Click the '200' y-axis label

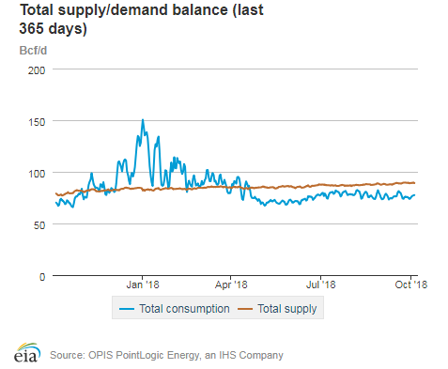coord(37,70)
